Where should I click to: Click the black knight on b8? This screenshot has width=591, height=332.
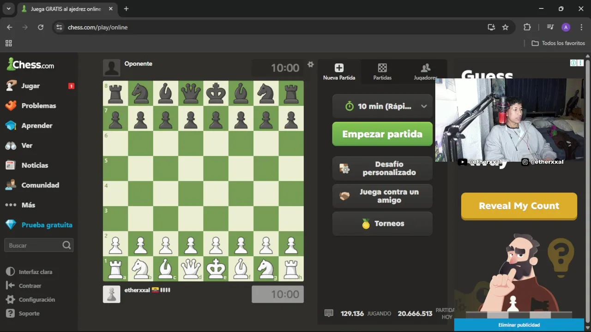coord(140,94)
